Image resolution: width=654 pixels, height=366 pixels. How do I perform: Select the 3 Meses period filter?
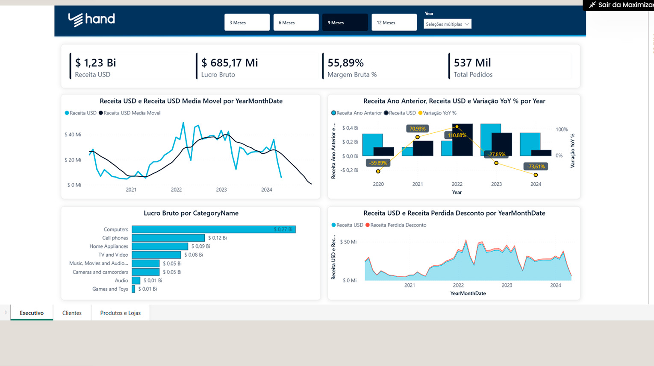[x=247, y=23]
